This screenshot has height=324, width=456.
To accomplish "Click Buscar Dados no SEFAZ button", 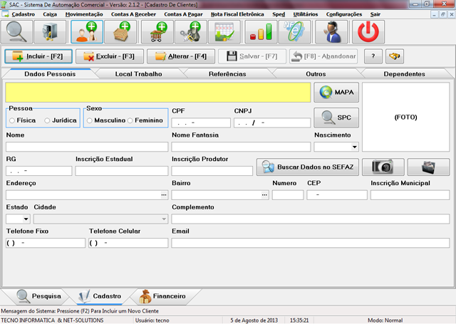I will (308, 167).
